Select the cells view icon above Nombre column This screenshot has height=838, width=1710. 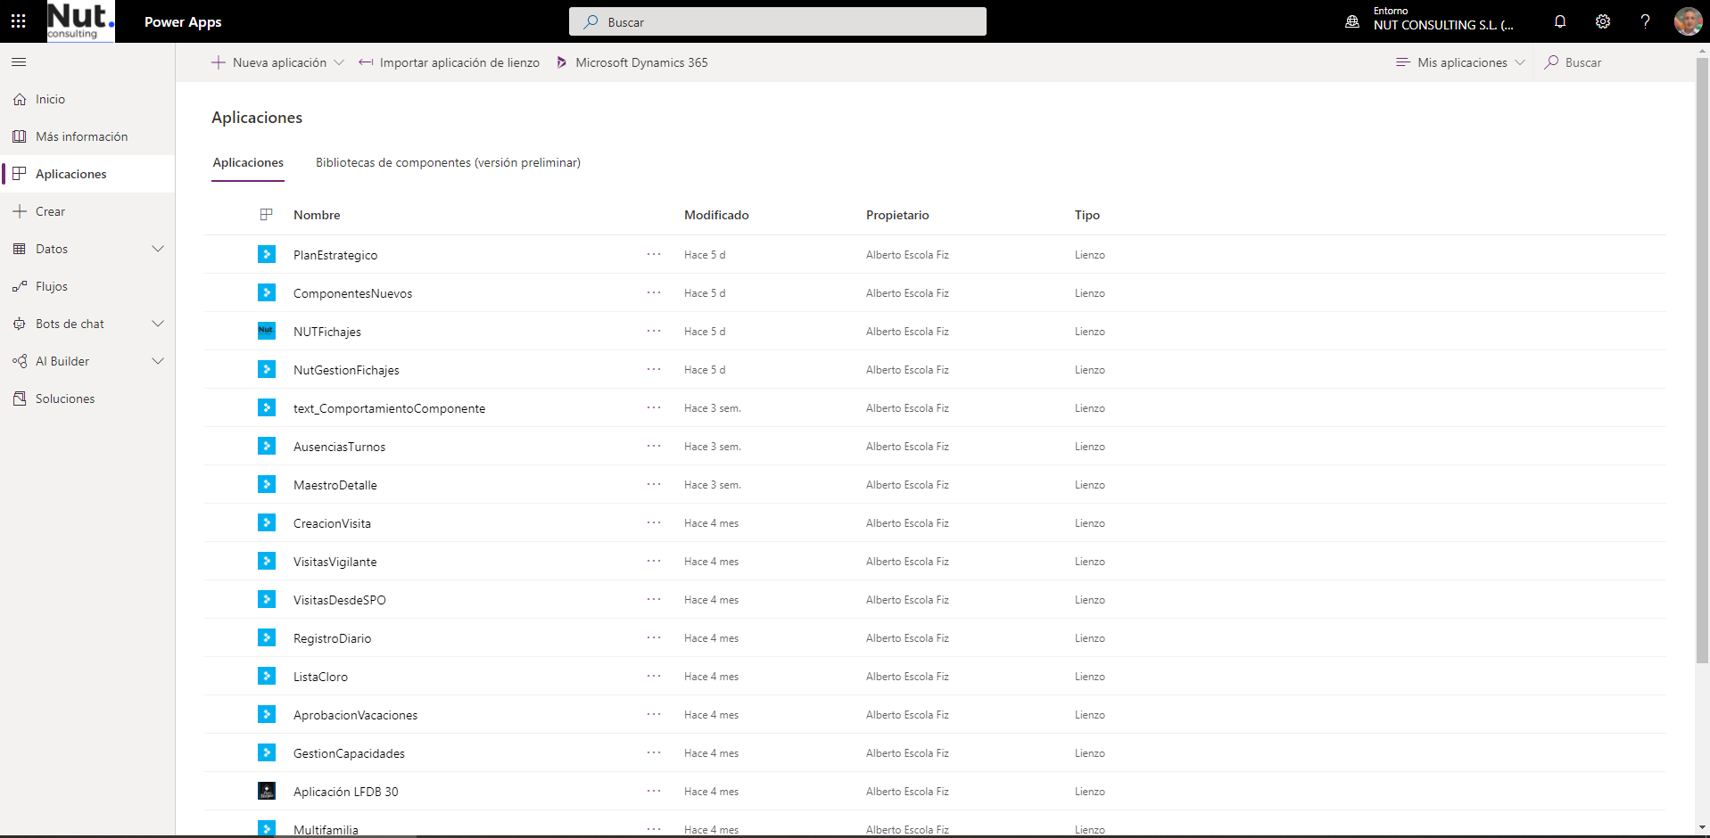267,214
